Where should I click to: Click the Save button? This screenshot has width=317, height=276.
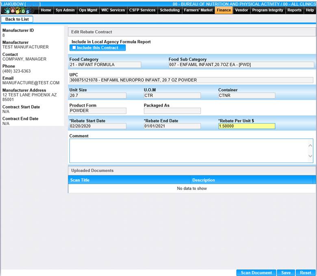click(286, 273)
